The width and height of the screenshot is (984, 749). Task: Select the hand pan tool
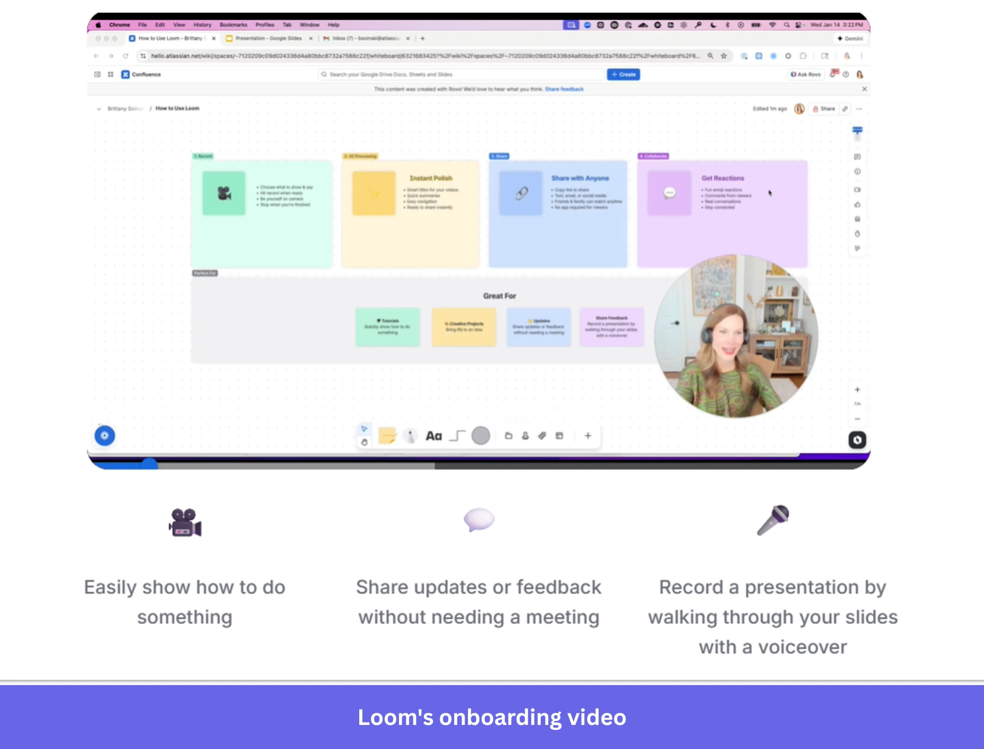point(364,442)
